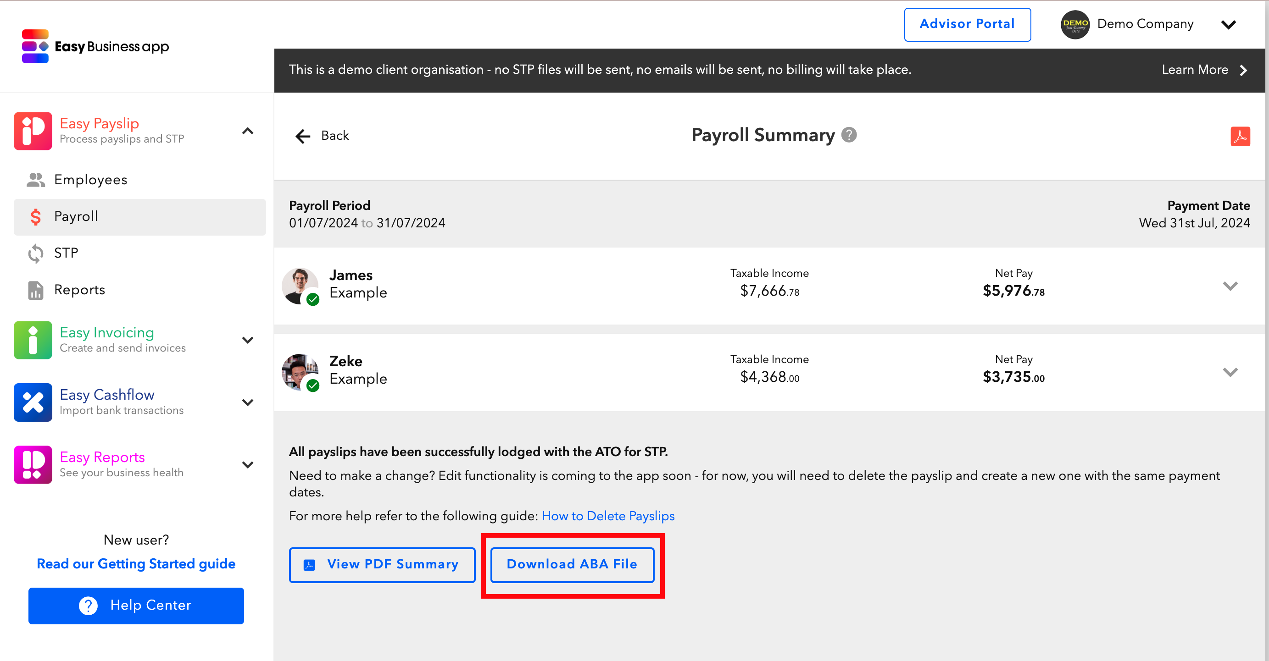Click the red PDF export icon
Screen dimensions: 1269x661
[1240, 136]
